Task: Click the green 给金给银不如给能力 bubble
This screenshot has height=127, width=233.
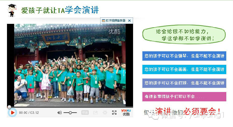Action: click(184, 34)
